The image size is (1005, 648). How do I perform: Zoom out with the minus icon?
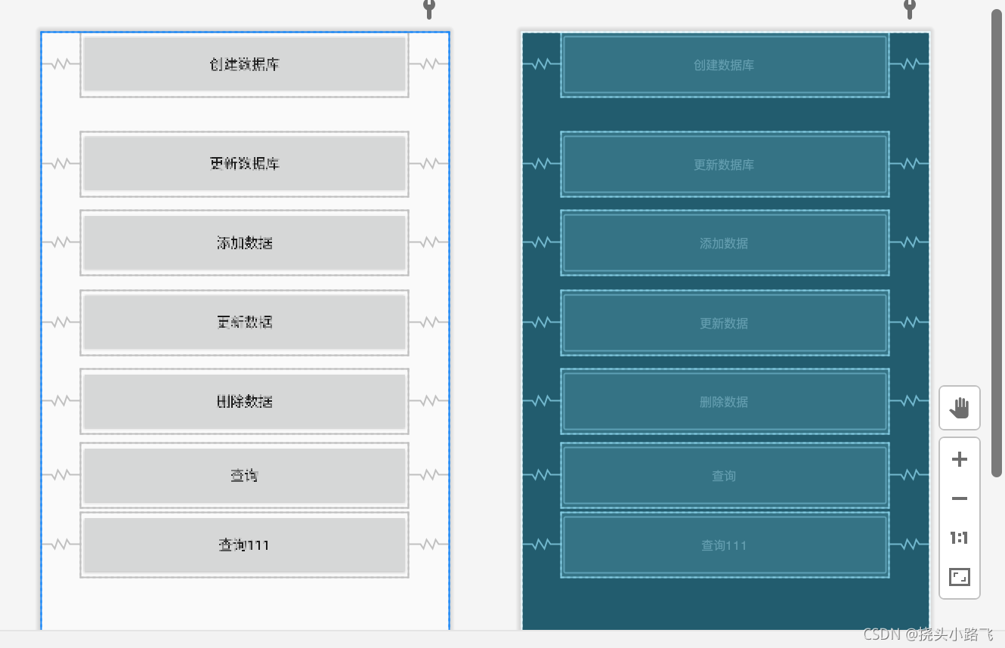click(960, 498)
